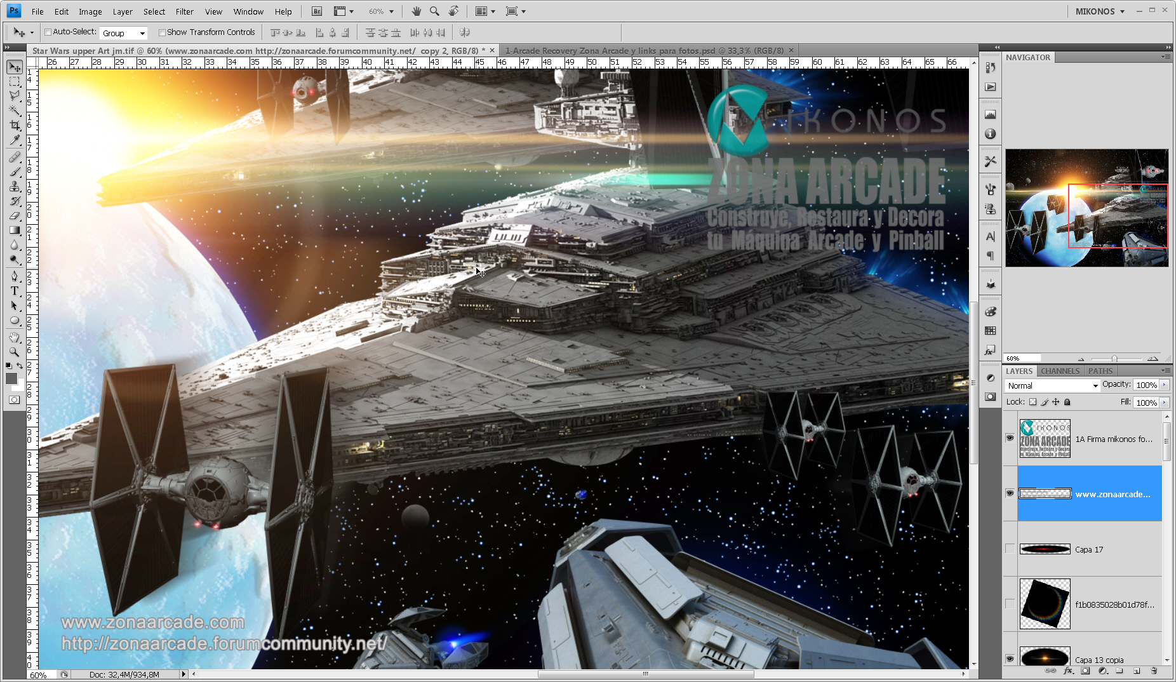Select the History Brush tool
Screen dimensions: 1176x682
[15, 201]
